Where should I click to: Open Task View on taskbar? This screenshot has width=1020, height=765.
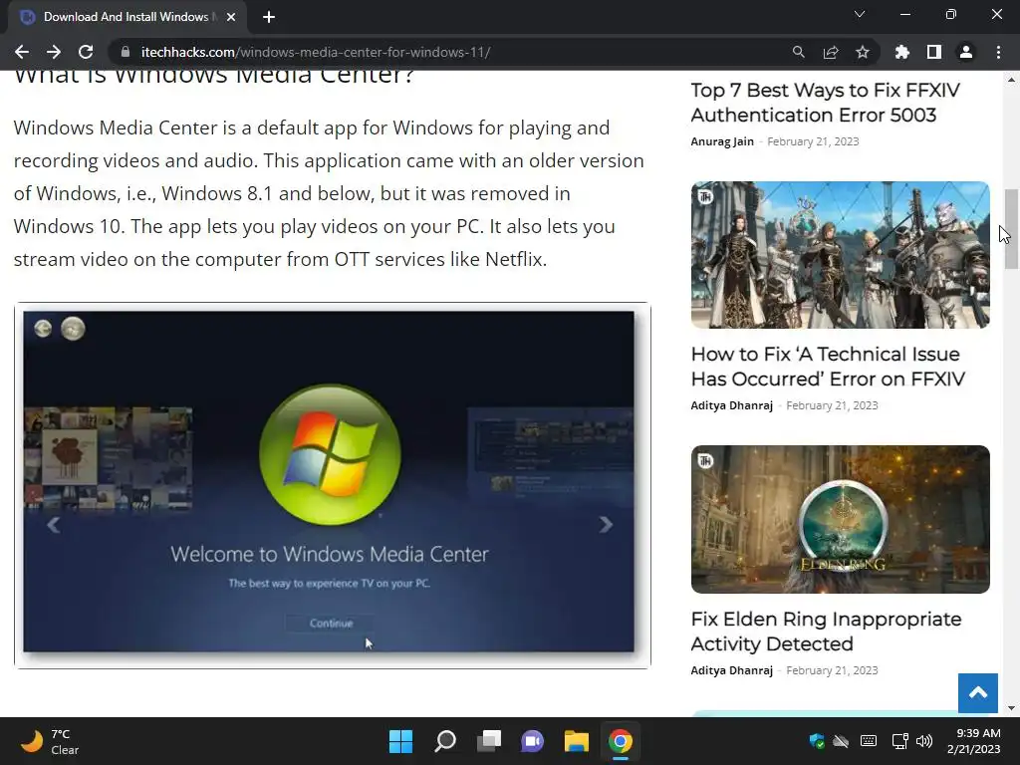click(x=489, y=741)
